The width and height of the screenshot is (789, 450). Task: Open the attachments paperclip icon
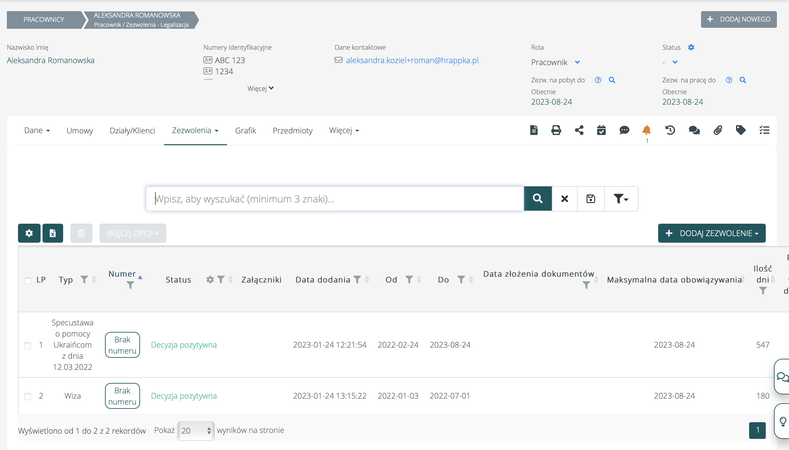coord(718,130)
